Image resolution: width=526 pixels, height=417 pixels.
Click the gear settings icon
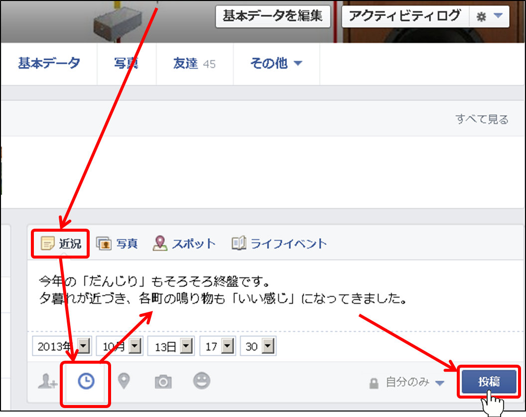click(x=481, y=17)
